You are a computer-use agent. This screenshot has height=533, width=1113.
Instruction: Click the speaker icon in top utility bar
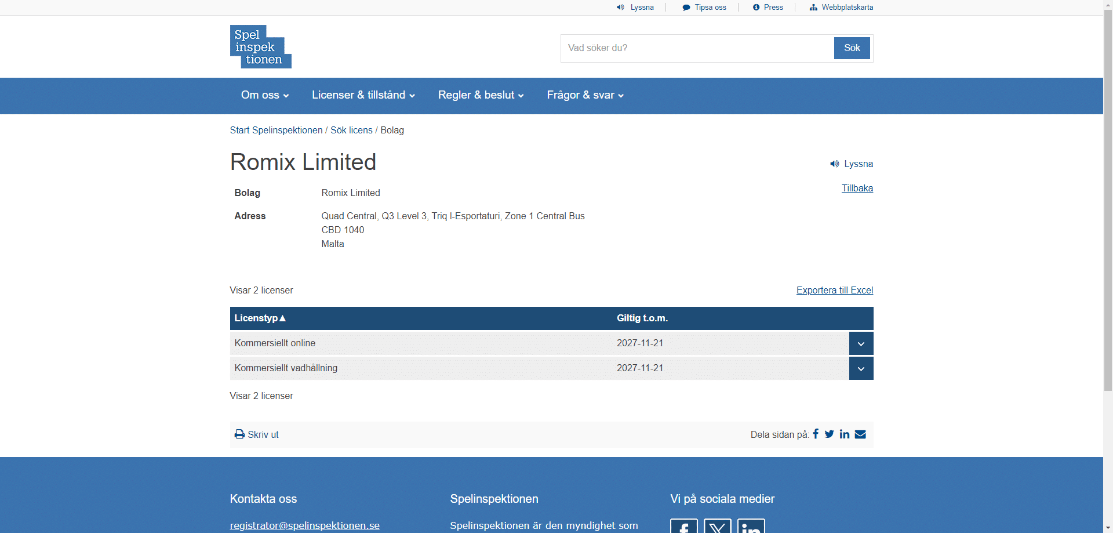coord(620,8)
